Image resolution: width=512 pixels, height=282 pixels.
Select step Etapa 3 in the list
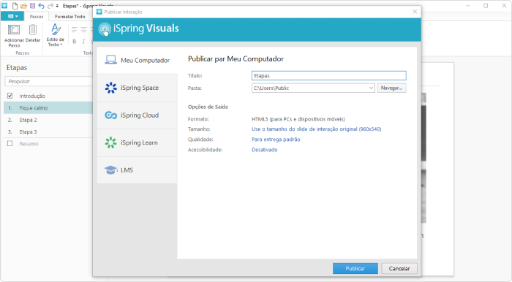(48, 132)
